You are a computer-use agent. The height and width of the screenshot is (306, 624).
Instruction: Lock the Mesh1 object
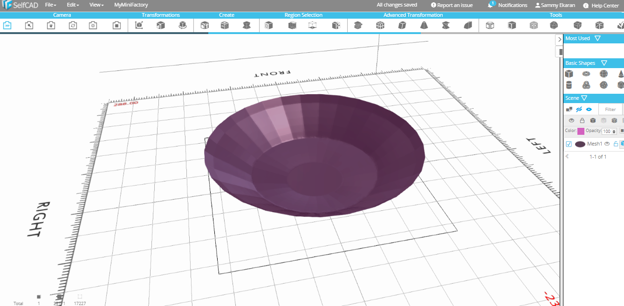(x=616, y=144)
